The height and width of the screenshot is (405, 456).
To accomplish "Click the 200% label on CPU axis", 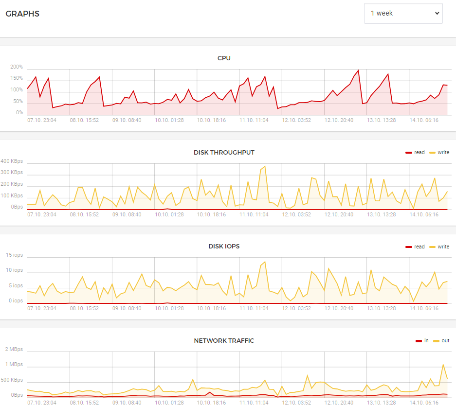I will 17,67.
